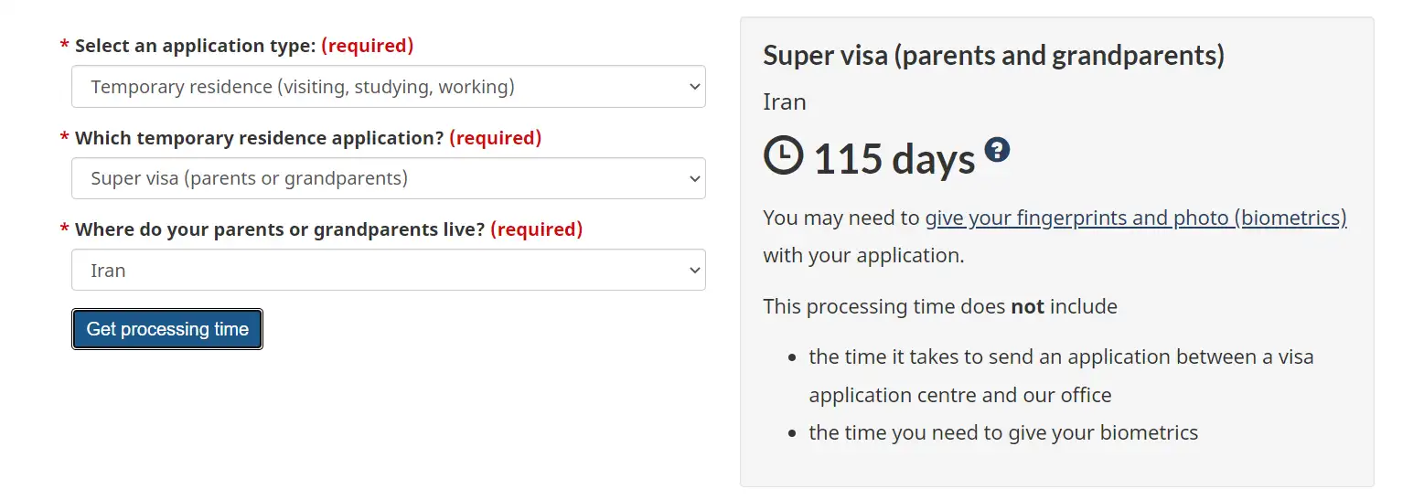Click the 'Which temporary residence application?' label
This screenshot has width=1424, height=500.
260,138
